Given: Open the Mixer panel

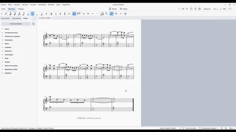Looking at the screenshot, I should (124, 9).
